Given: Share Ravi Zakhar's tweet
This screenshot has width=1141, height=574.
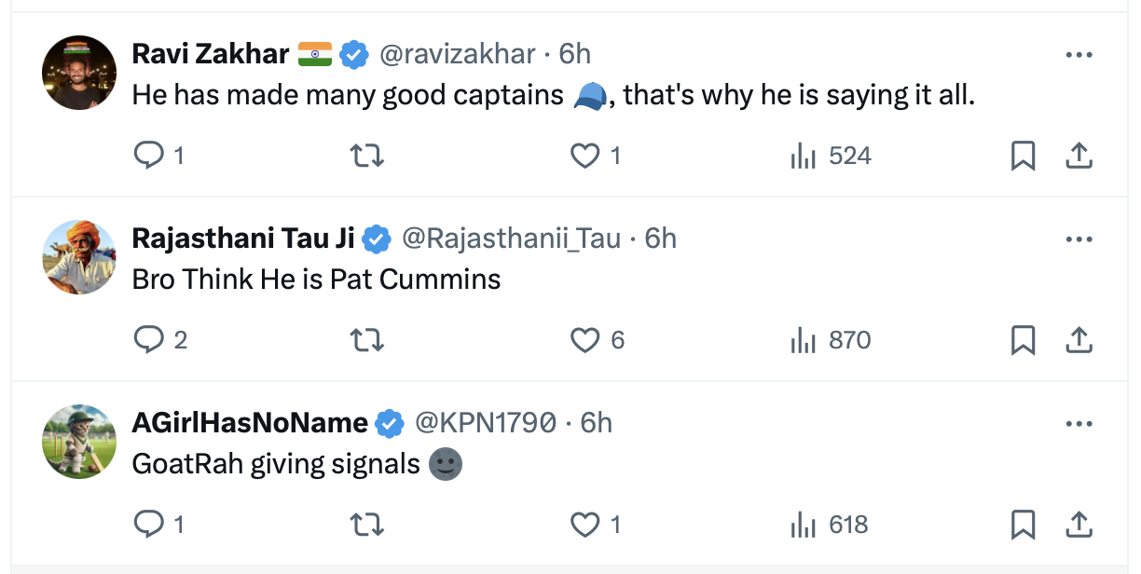Looking at the screenshot, I should coord(1079,156).
